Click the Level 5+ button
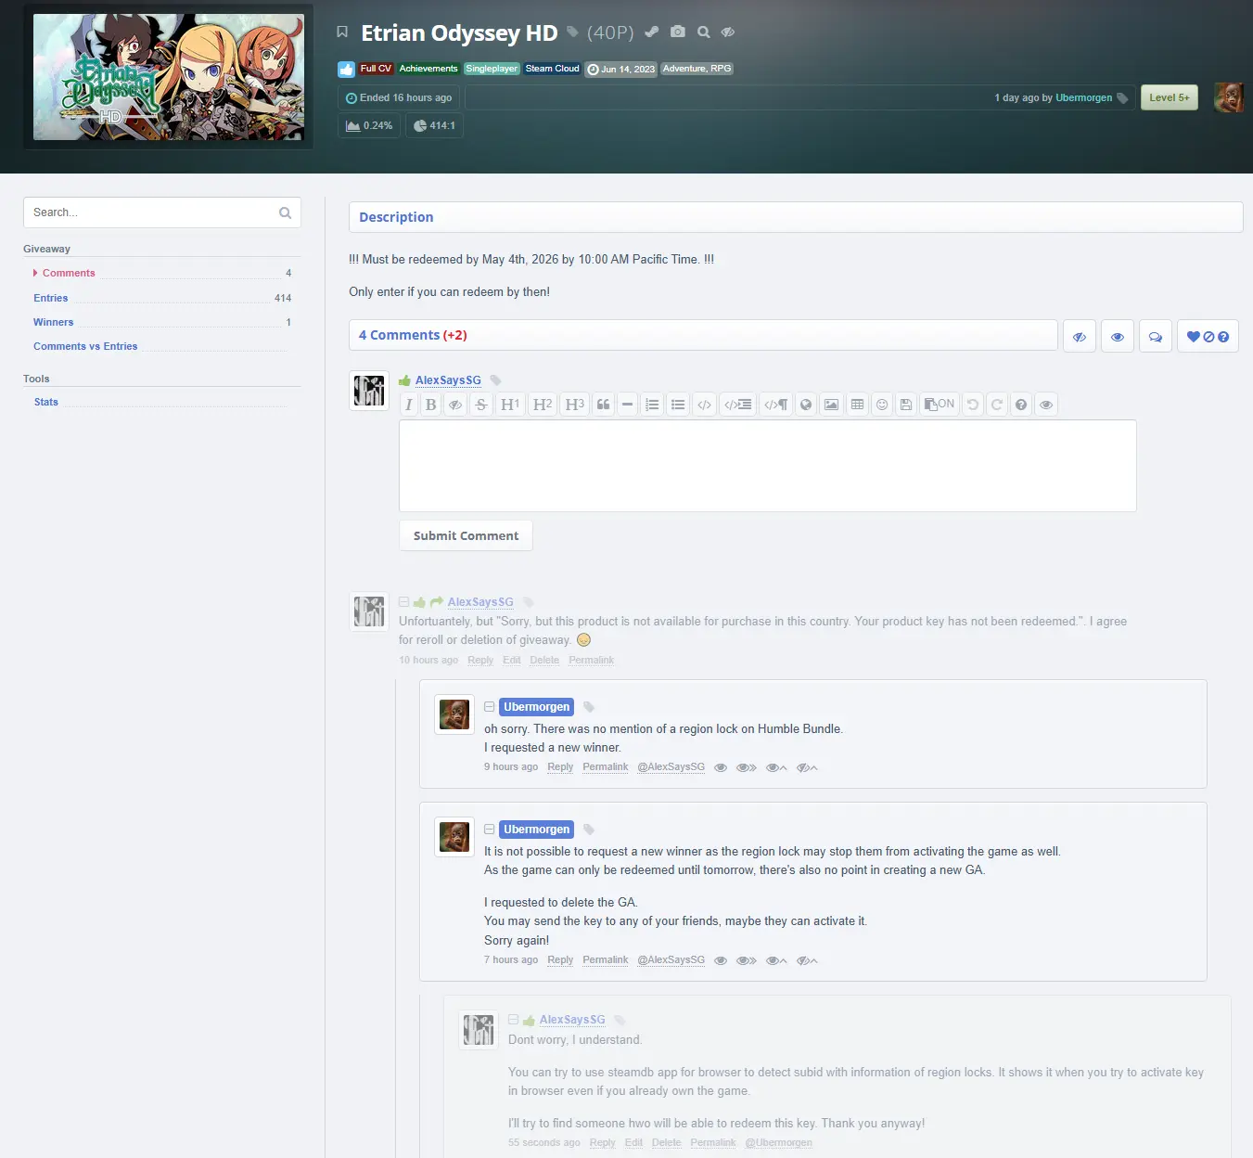Image resolution: width=1253 pixels, height=1158 pixels. coord(1170,97)
